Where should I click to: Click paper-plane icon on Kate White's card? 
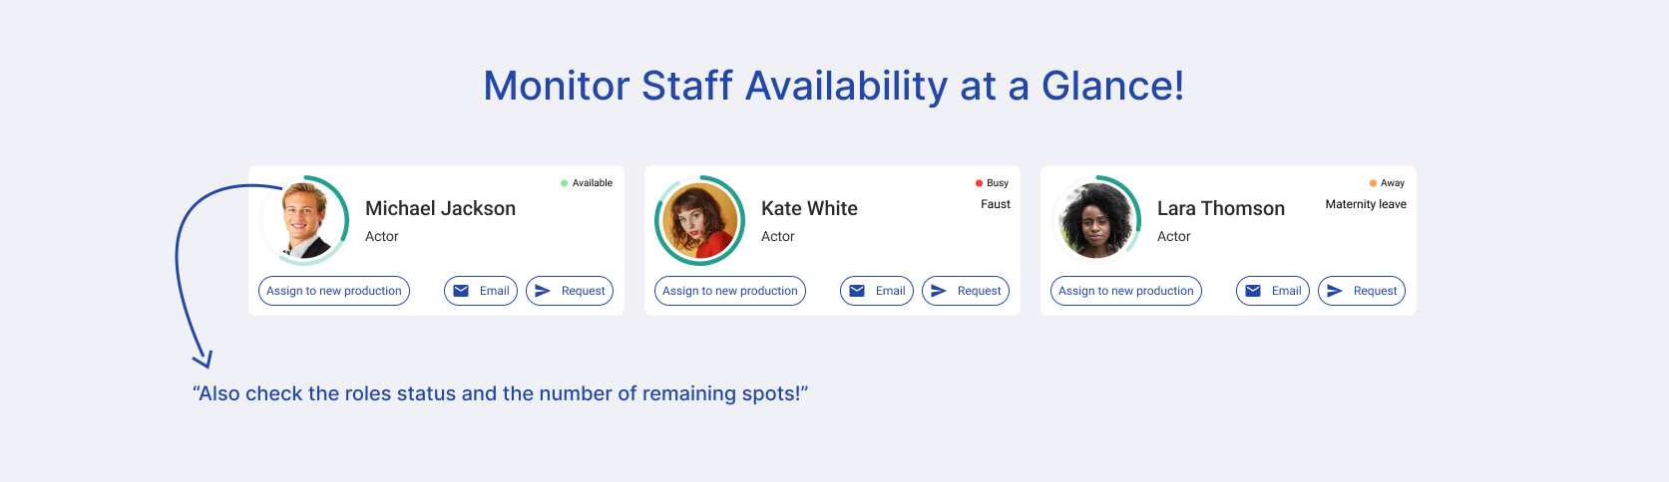[939, 291]
